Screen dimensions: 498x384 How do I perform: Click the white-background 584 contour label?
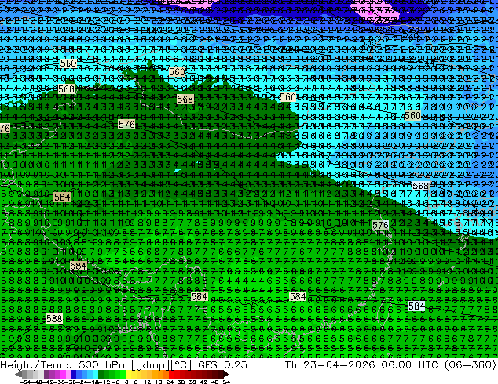[416, 306]
